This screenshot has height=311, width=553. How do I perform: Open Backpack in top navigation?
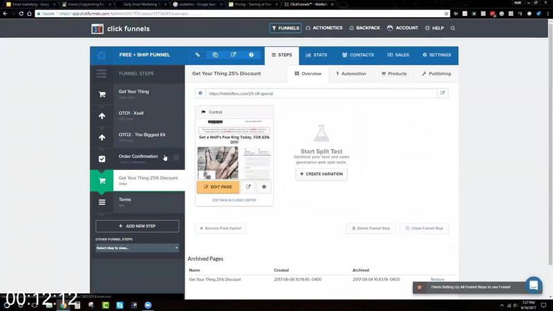(x=364, y=28)
